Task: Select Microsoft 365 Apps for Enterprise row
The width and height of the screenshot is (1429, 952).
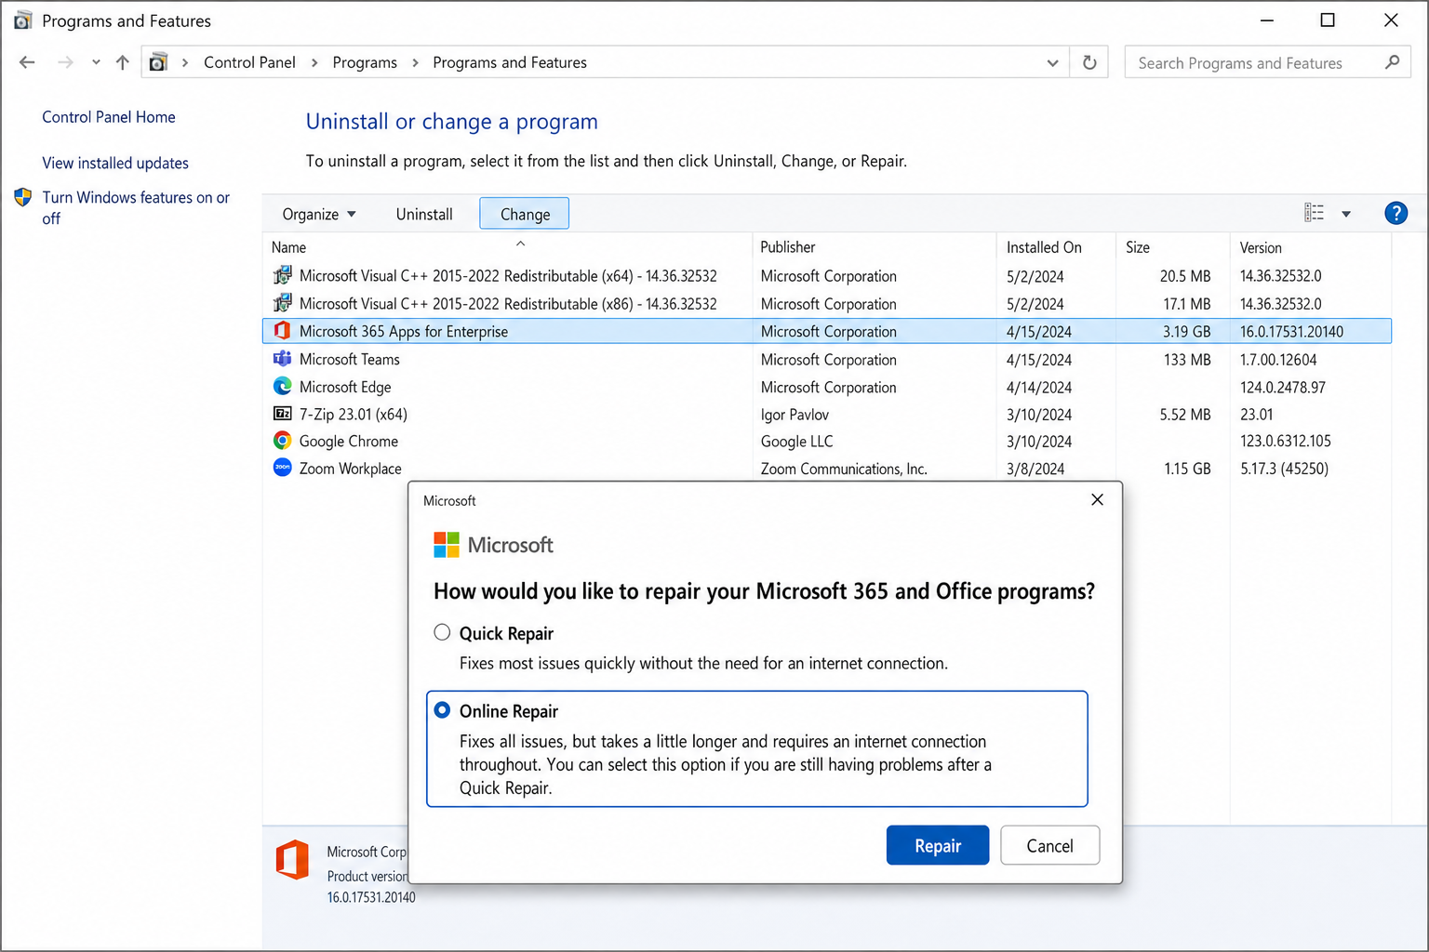Action: 827,331
